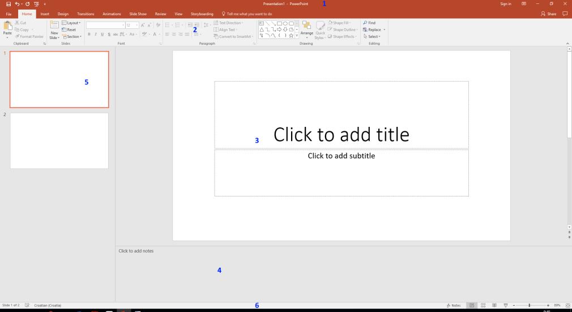This screenshot has height=312, width=572.
Task: Open Quick Styles gallery
Action: click(320, 30)
